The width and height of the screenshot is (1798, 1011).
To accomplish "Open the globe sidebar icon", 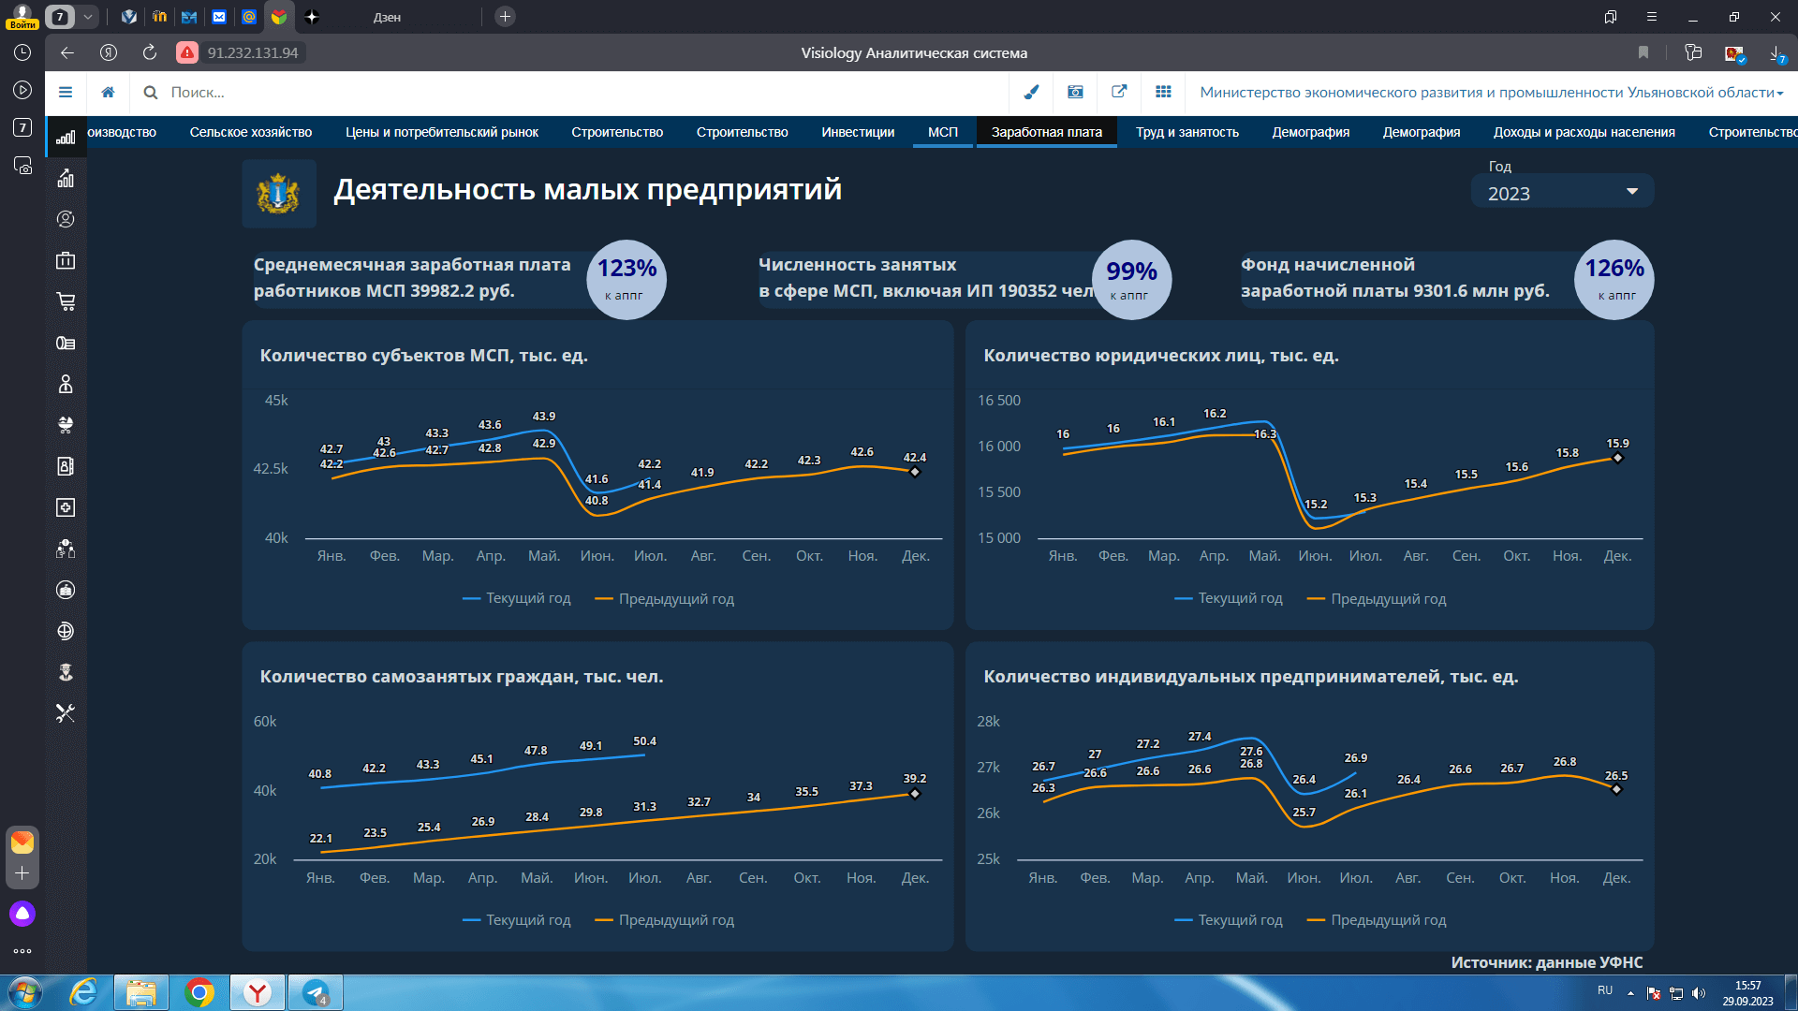I will (x=66, y=631).
